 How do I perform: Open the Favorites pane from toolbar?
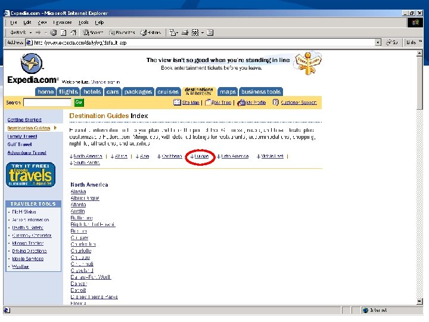click(x=122, y=33)
